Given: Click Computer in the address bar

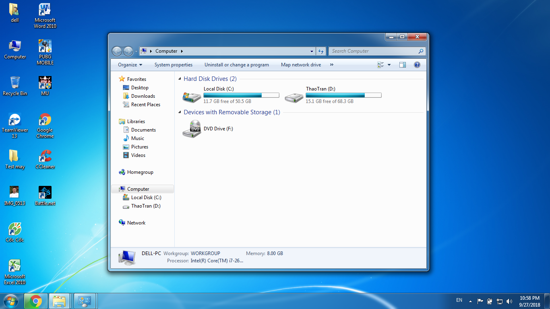Looking at the screenshot, I should tap(166, 51).
